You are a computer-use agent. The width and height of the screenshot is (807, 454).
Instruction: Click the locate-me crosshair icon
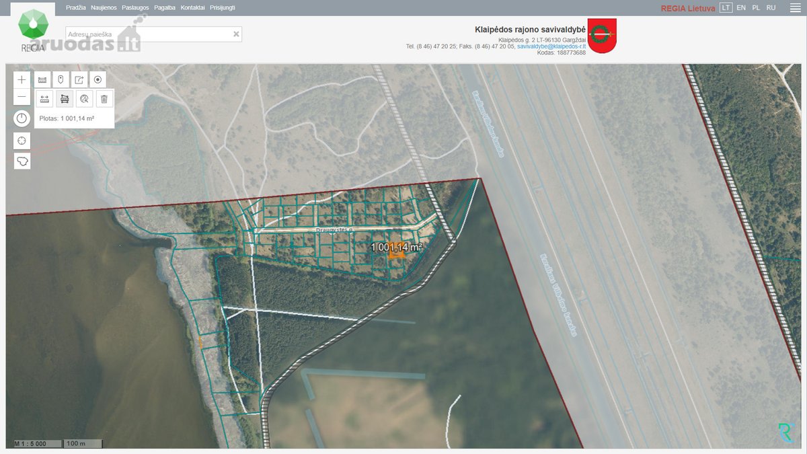[22, 141]
